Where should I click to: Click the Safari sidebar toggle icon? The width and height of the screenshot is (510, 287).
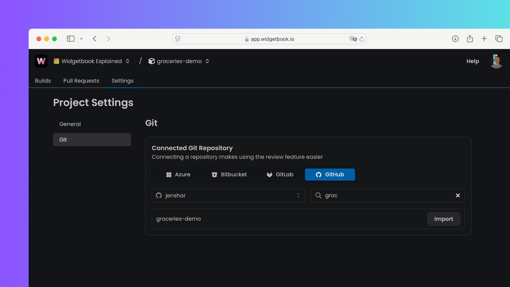pyautogui.click(x=70, y=39)
